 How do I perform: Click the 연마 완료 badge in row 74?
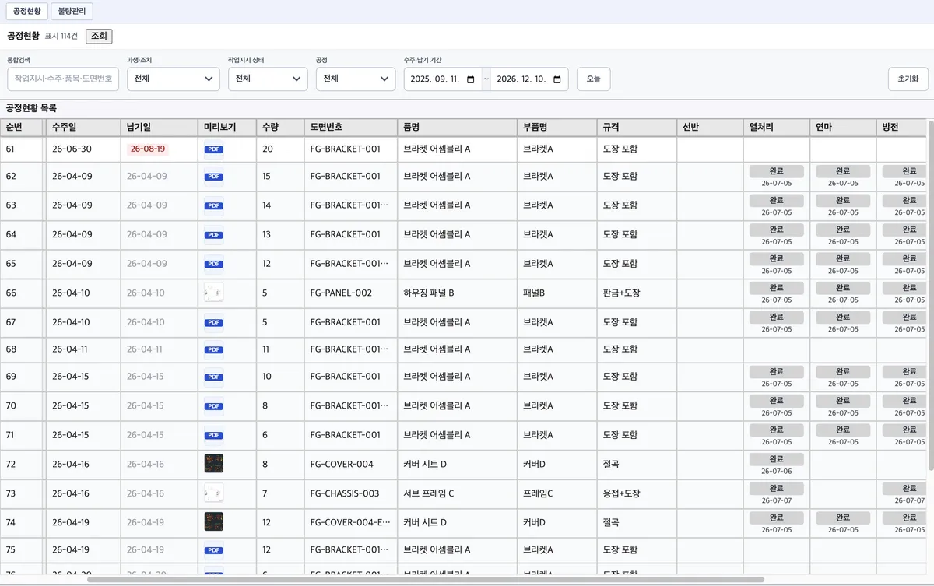click(843, 518)
